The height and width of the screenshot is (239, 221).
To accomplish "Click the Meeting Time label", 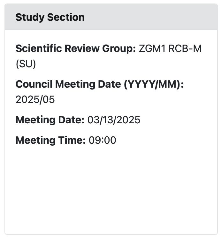I will 50,140.
